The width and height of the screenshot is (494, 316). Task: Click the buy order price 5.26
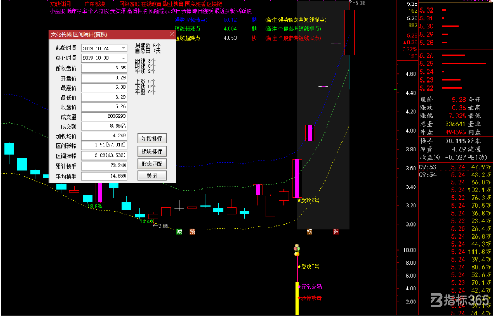(x=426, y=56)
